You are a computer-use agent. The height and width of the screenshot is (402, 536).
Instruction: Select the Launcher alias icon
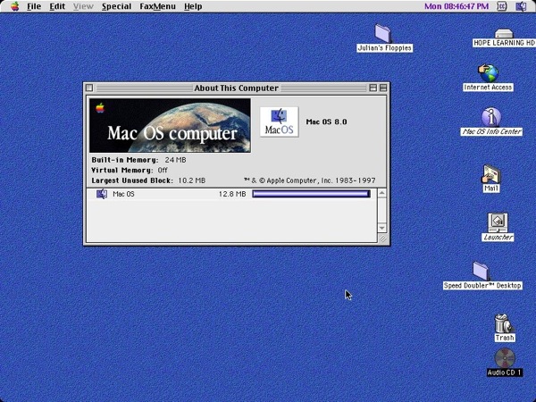coord(498,222)
